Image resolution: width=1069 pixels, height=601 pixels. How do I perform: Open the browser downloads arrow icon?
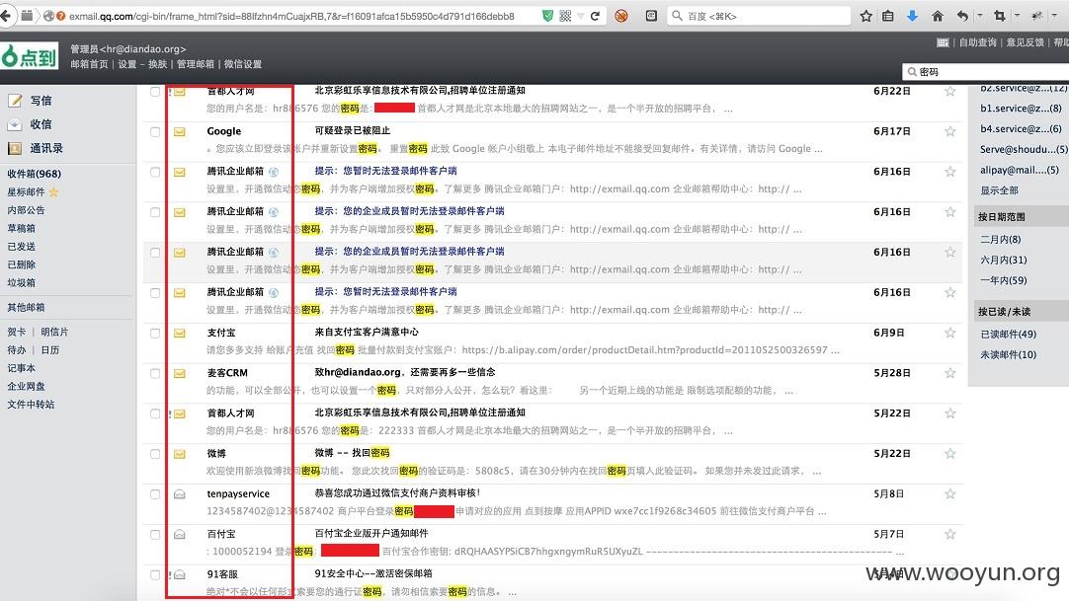point(912,16)
